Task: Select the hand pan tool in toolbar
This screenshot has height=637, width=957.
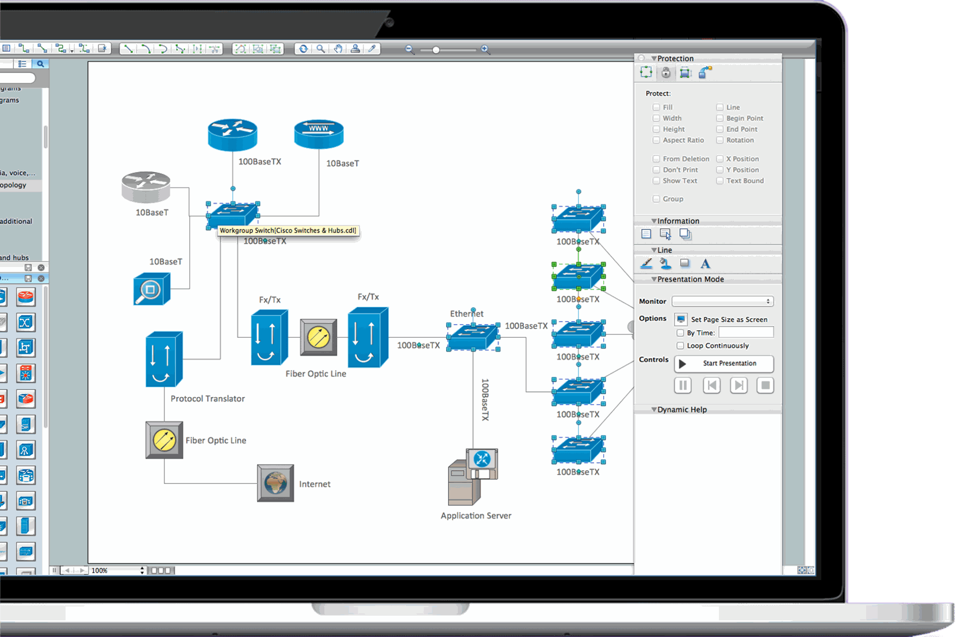Action: click(338, 49)
